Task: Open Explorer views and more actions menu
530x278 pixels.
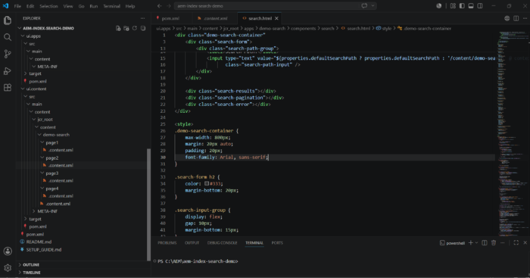Action: point(143,18)
